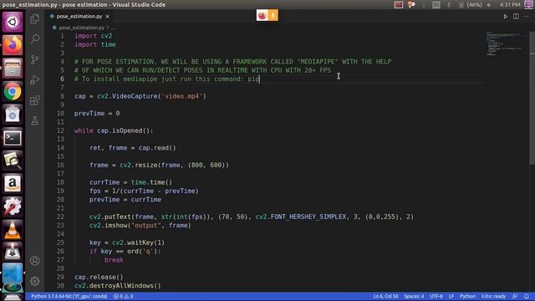Click cv2.imshow("output", frame) line
The image size is (535, 301).
point(140,225)
